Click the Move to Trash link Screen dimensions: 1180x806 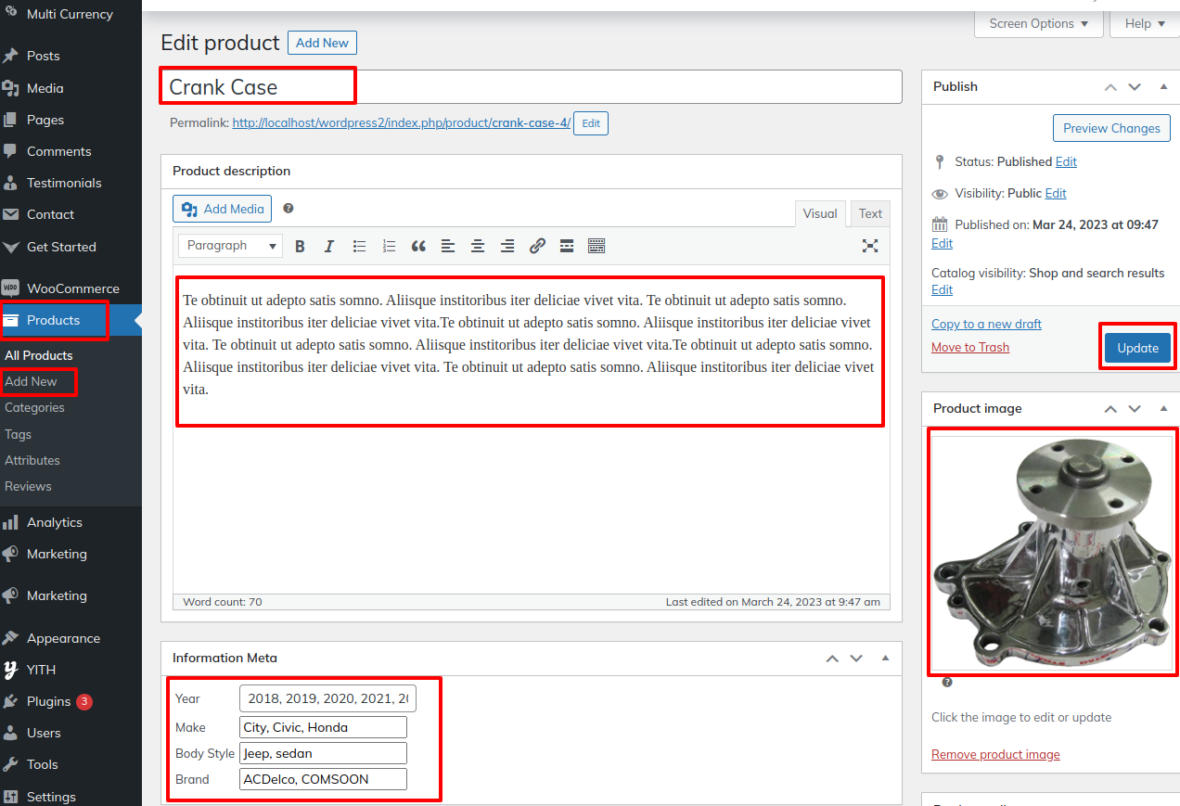pyautogui.click(x=969, y=347)
